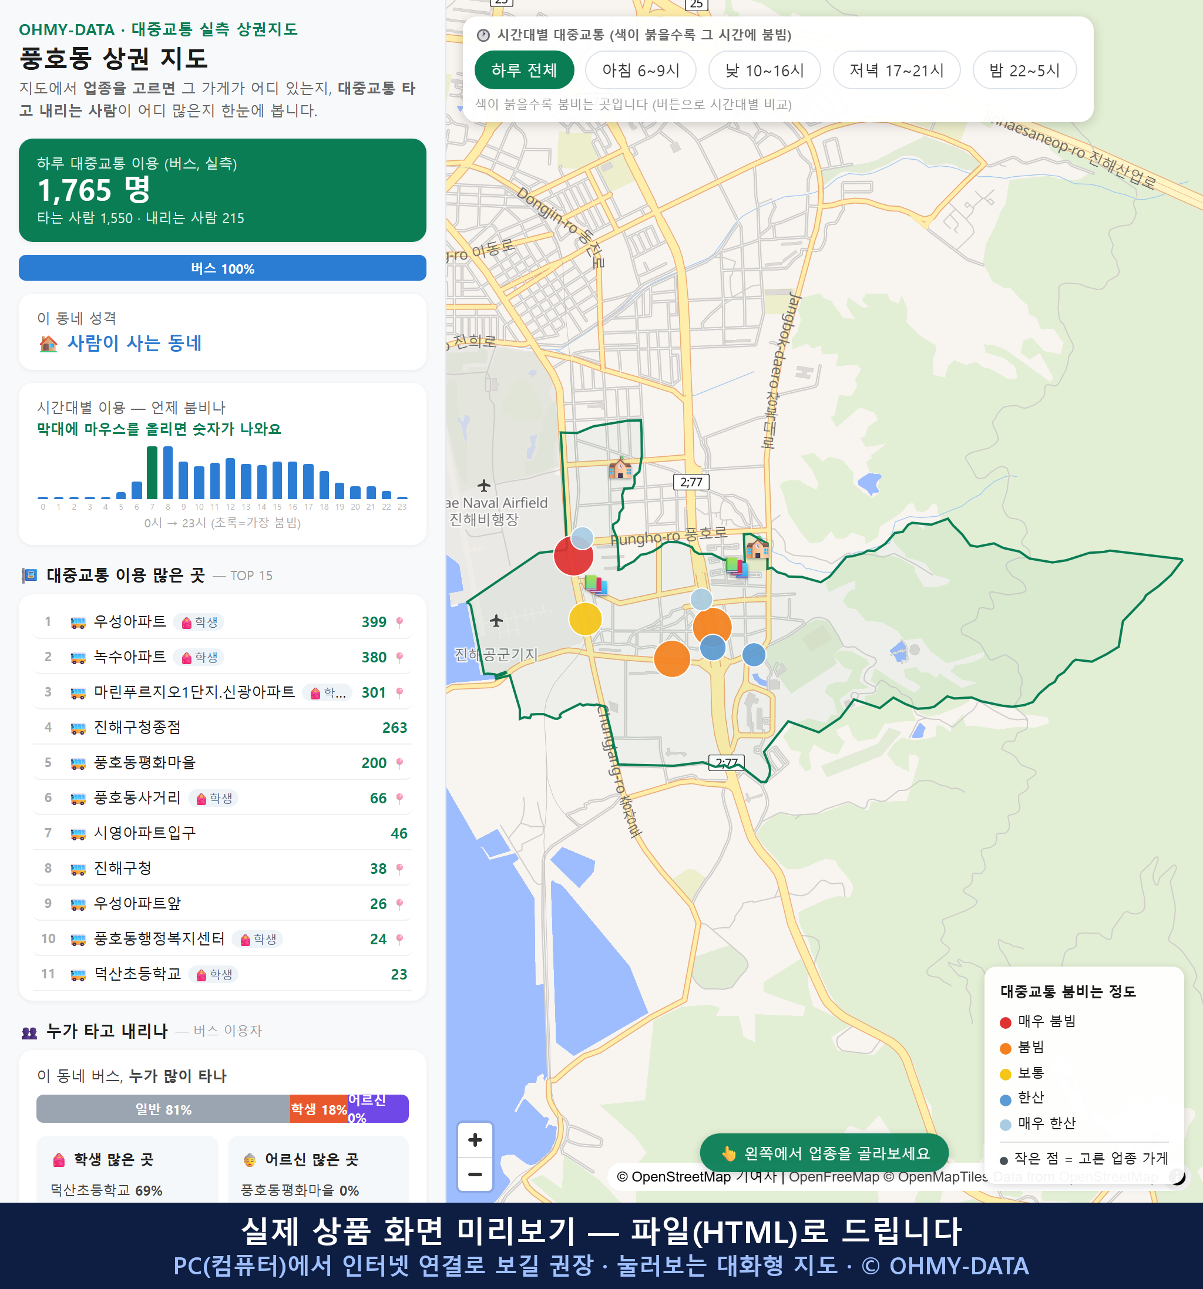Click the books icon between red and yellow circles
Viewport: 1203px width, 1289px height.
click(596, 584)
